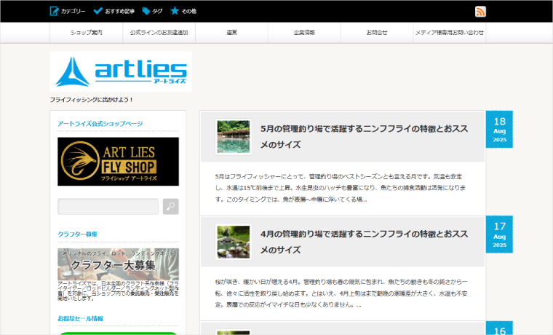Open the タグ tag icon menu
The height and width of the screenshot is (335, 553).
click(146, 11)
